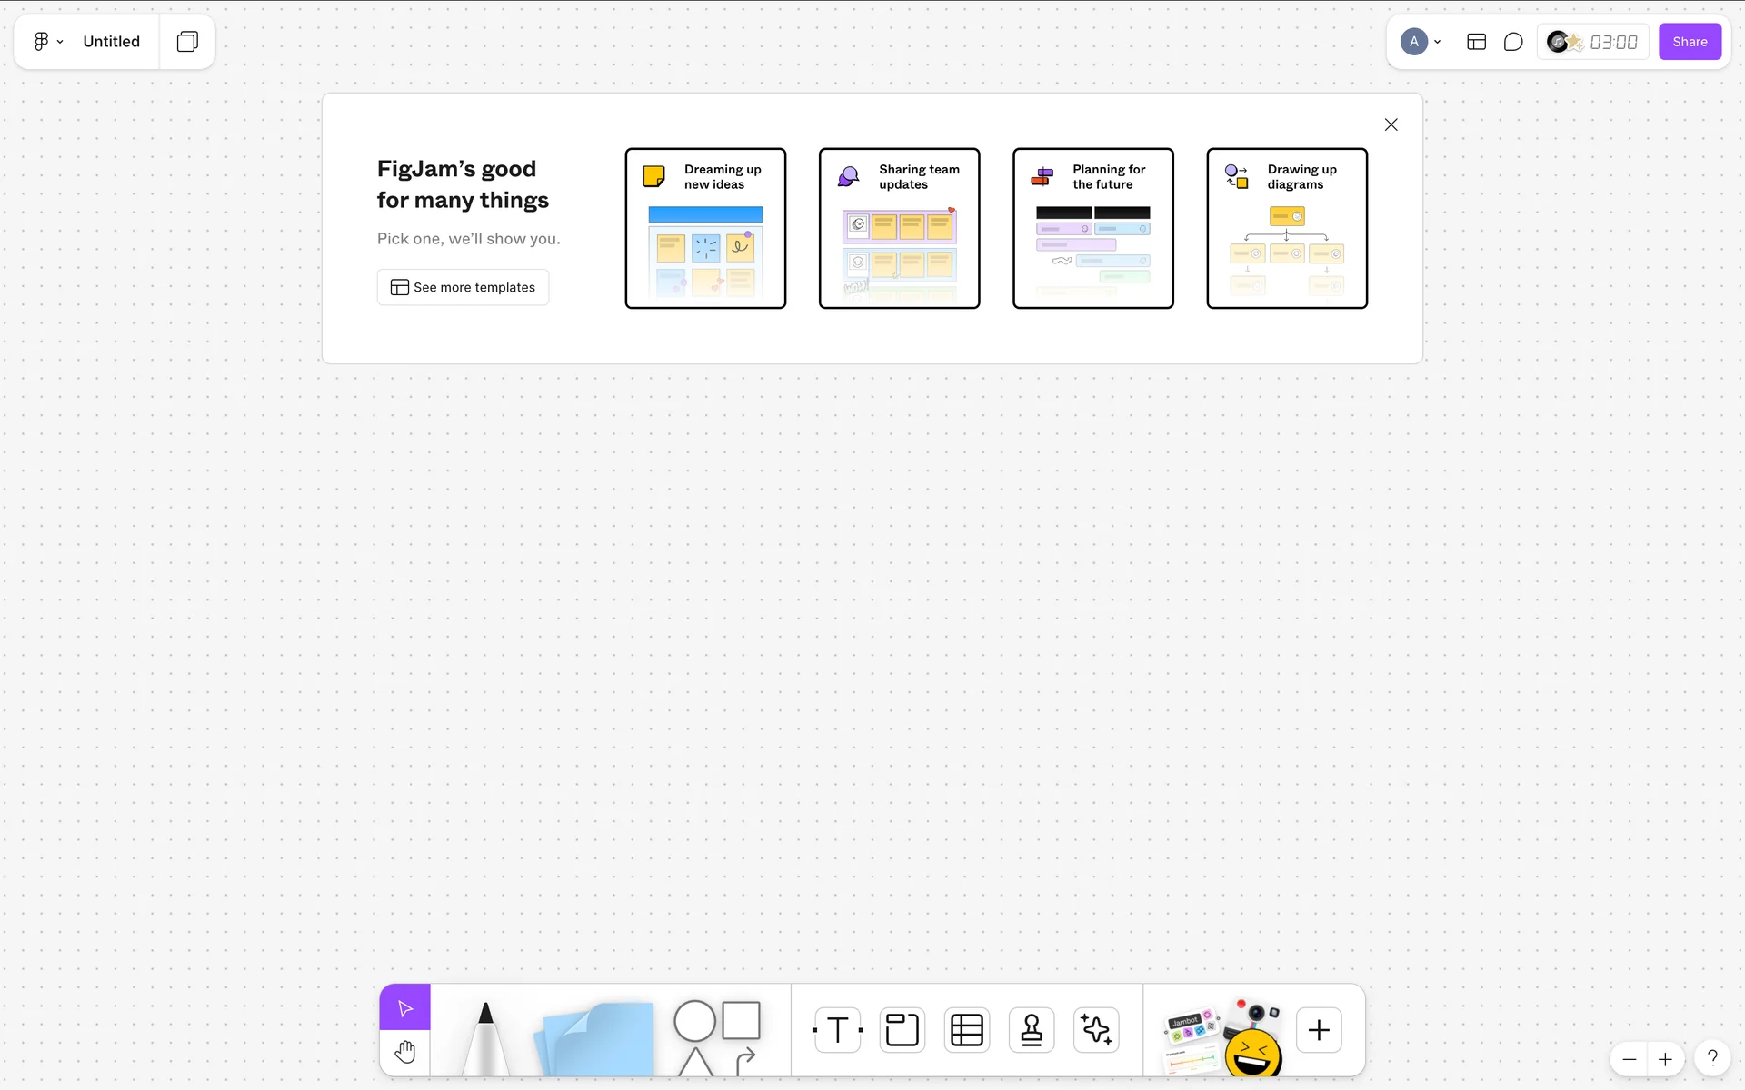The width and height of the screenshot is (1745, 1090).
Task: Open the Drawing up diagrams template
Action: [1287, 228]
